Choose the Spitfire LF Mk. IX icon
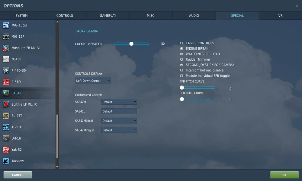Image resolution: width=302 pixels, height=181 pixels. coord(6,104)
